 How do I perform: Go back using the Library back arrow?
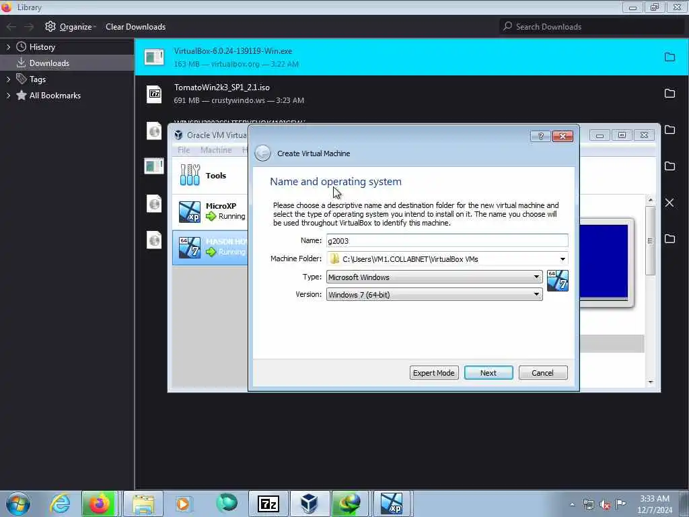(x=11, y=27)
